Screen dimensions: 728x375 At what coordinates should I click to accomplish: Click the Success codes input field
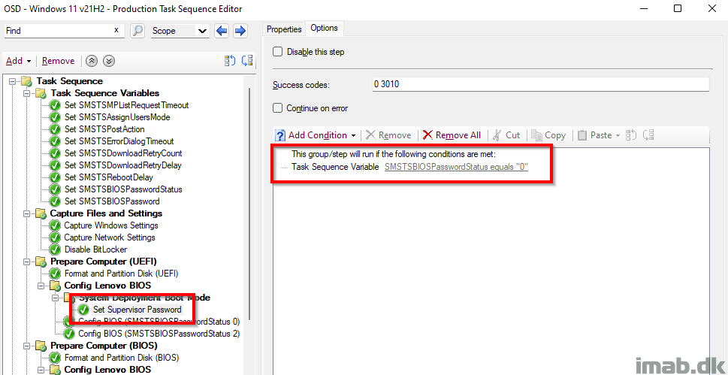coord(540,84)
